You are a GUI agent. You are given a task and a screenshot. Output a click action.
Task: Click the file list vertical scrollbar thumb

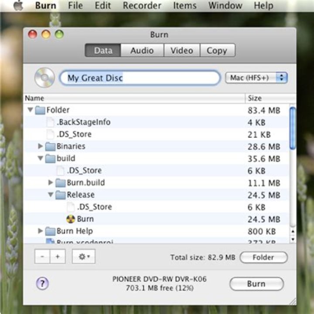293,128
